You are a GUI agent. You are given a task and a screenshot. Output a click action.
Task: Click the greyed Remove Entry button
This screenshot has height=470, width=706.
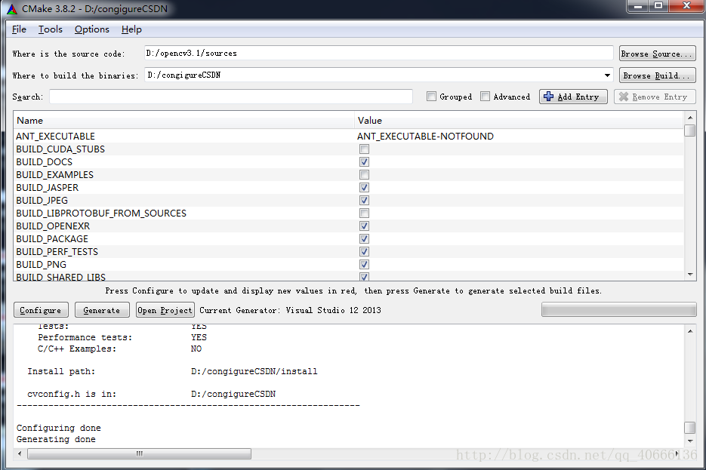coord(655,97)
